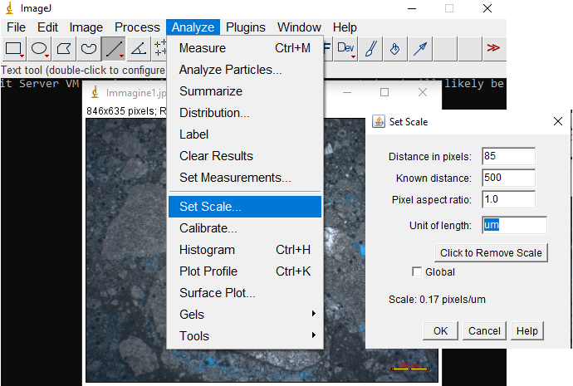Select the Oval selection tool
The width and height of the screenshot is (573, 386).
pyautogui.click(x=39, y=49)
